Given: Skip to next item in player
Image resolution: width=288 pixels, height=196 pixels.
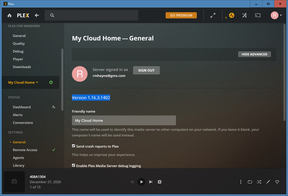Looking at the screenshot, I should click(151, 182).
